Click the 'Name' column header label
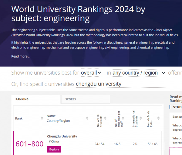The image size is (182, 155). pyautogui.click(x=51, y=116)
